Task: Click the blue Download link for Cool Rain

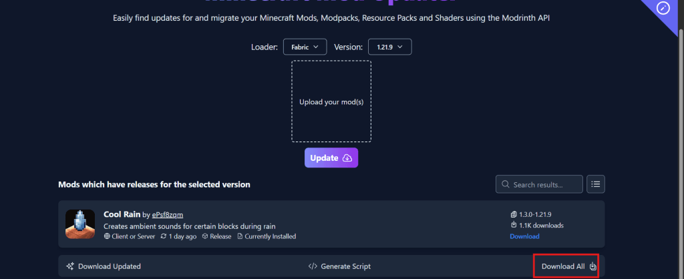Action: 524,236
